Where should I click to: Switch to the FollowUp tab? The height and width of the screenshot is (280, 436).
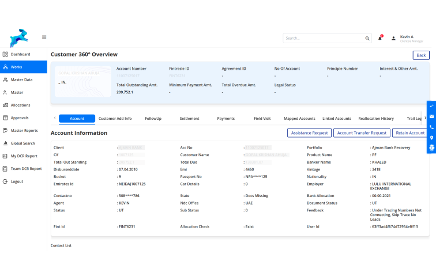click(153, 119)
